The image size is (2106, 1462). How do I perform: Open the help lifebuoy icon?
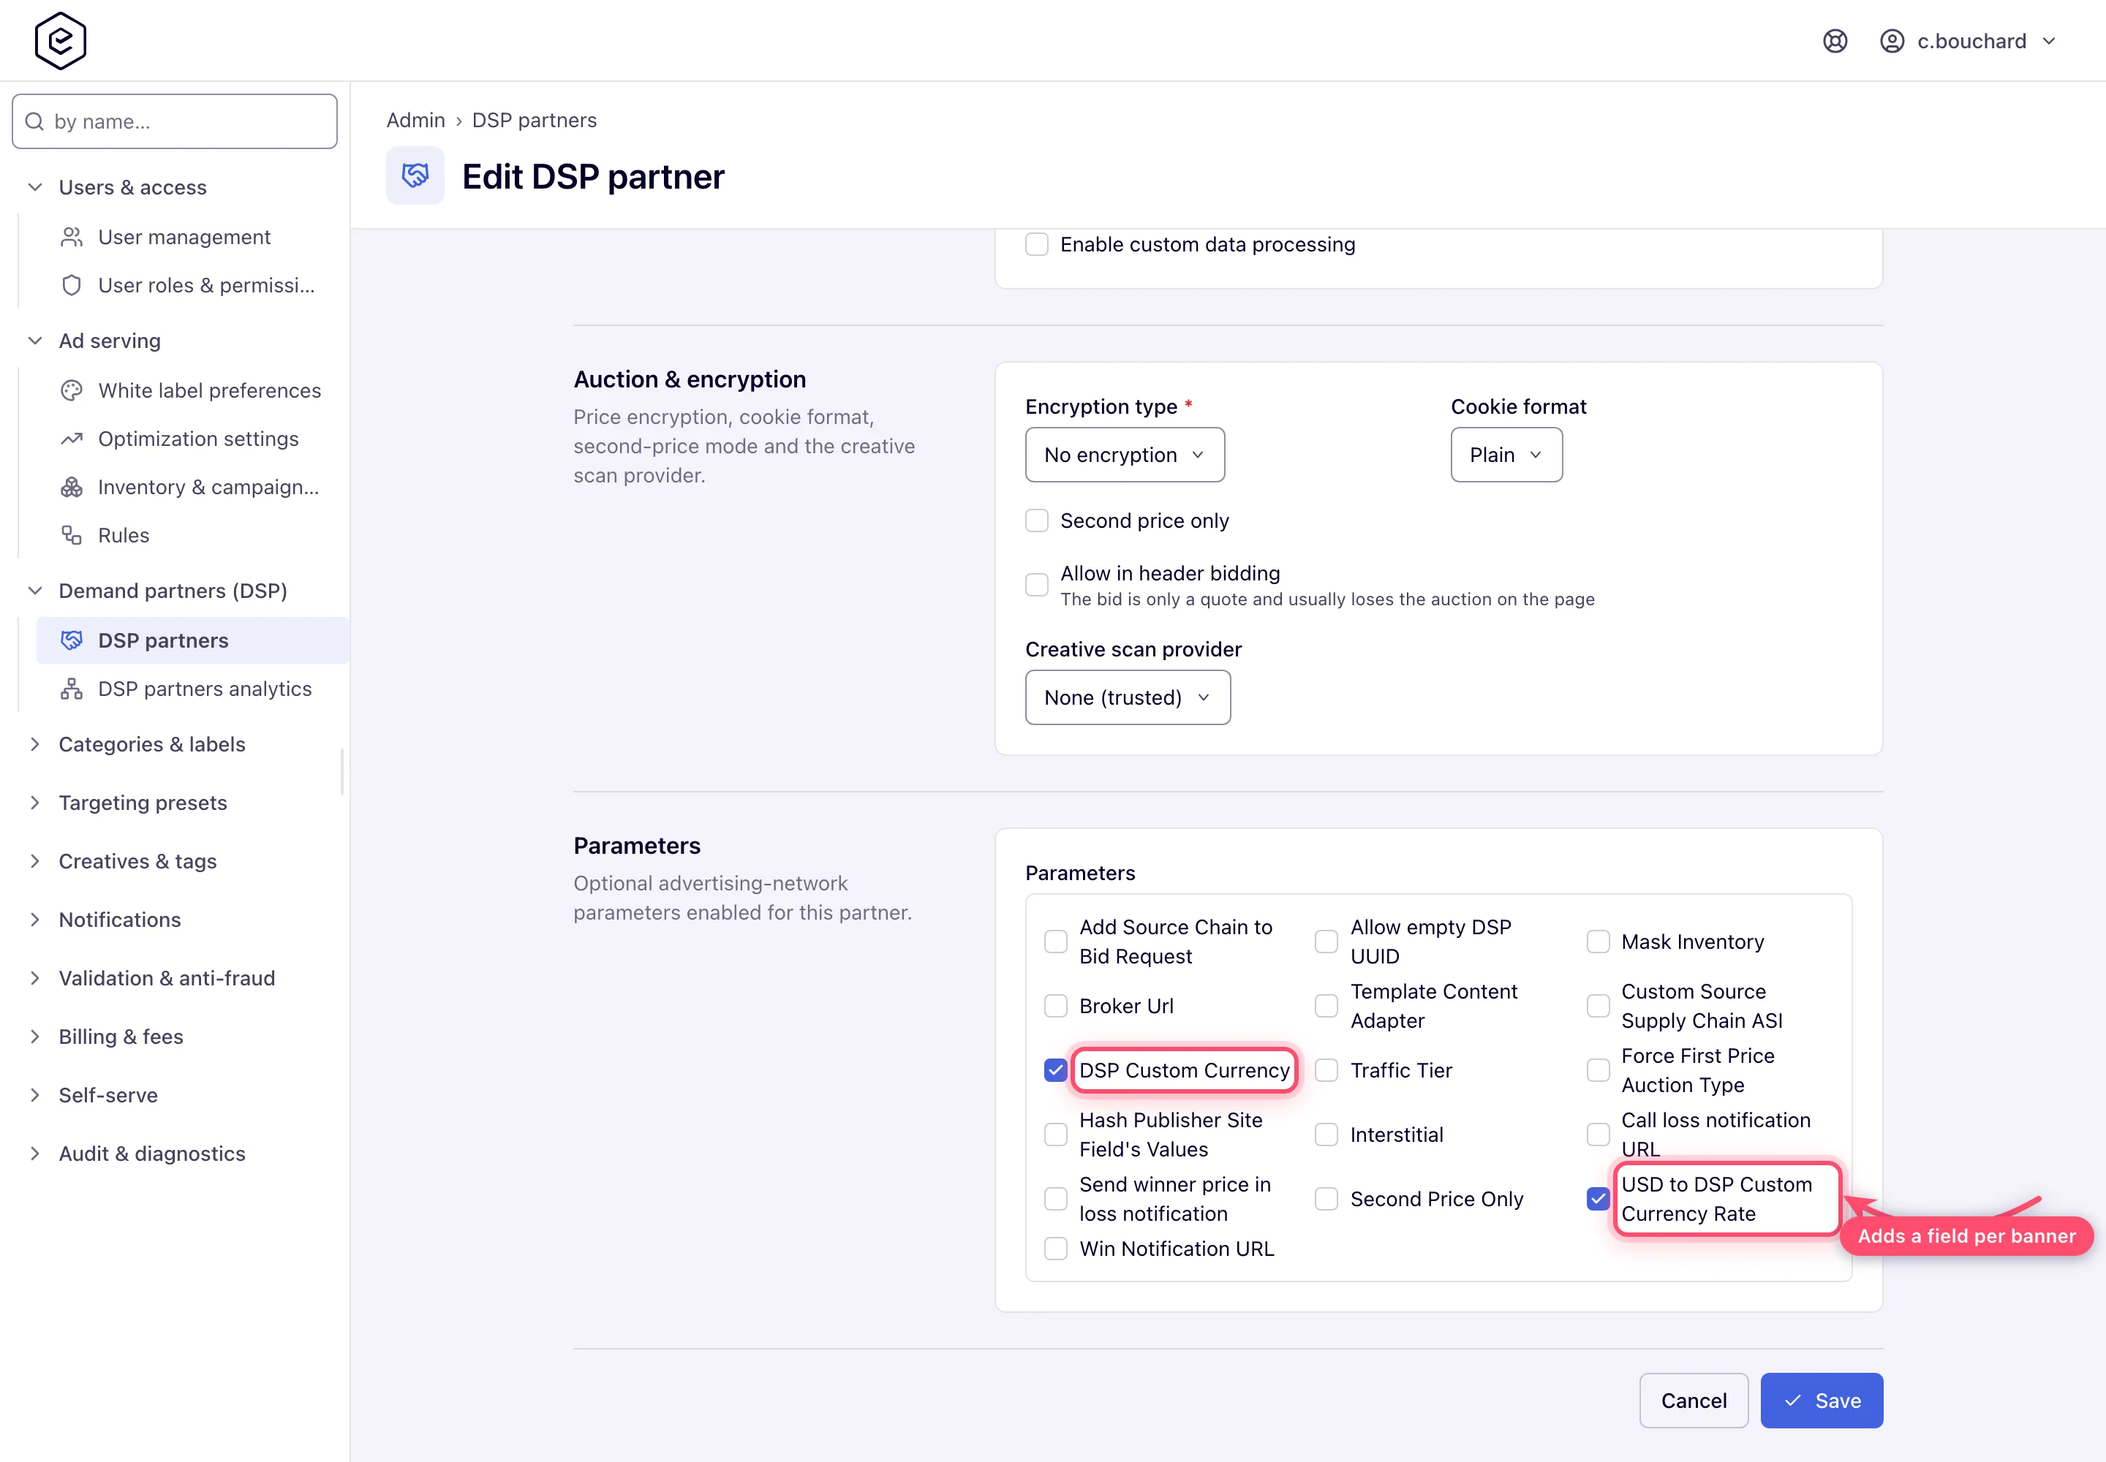click(1835, 41)
